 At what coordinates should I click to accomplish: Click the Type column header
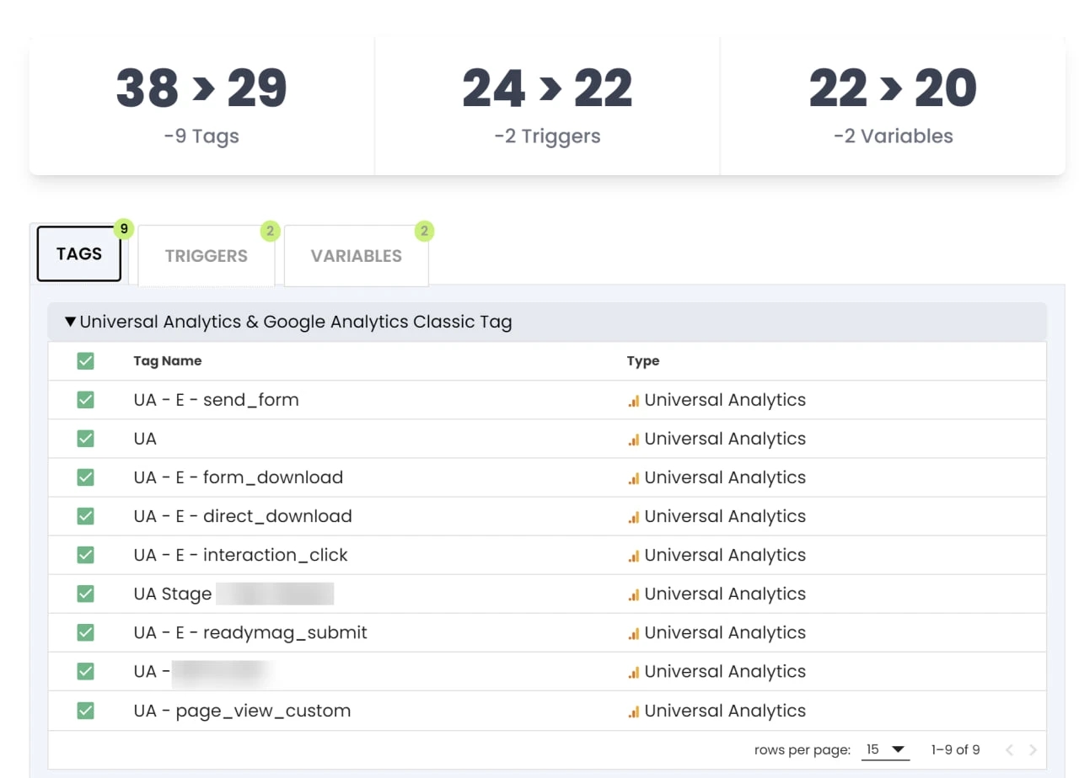tap(643, 361)
